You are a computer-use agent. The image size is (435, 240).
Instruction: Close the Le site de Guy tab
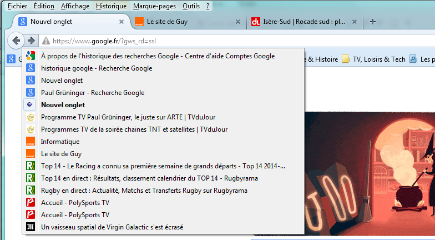[x=238, y=22]
